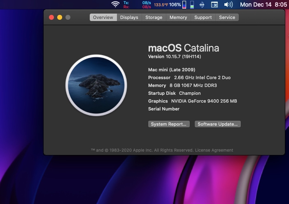
Task: Click the Serial Number label
Action: click(164, 109)
